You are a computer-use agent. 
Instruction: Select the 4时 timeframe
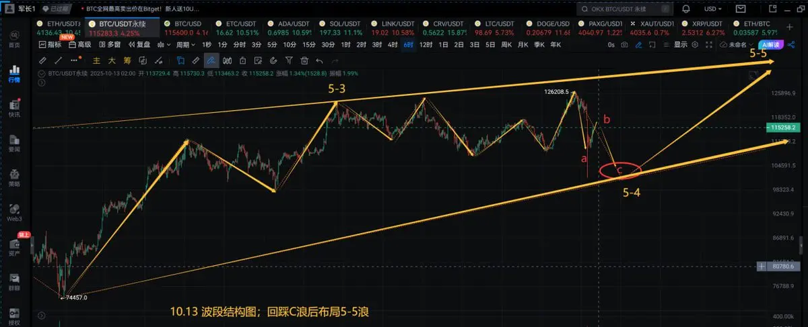[x=392, y=44]
